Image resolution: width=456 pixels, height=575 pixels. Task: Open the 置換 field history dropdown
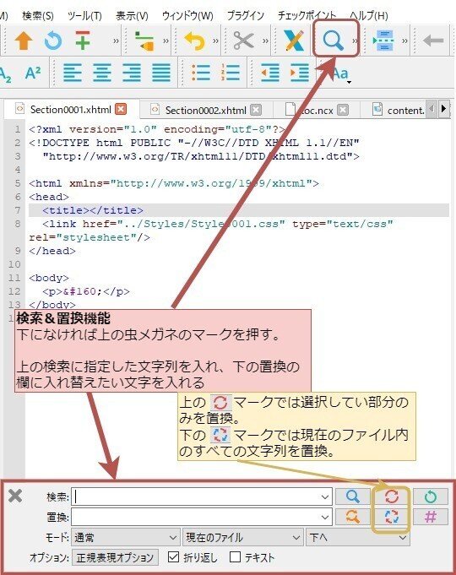324,517
